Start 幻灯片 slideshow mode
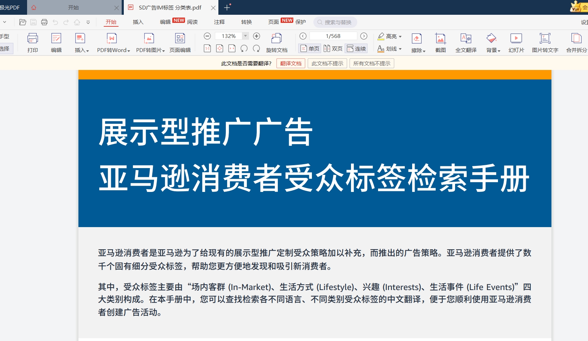This screenshot has width=588, height=341. tap(516, 43)
